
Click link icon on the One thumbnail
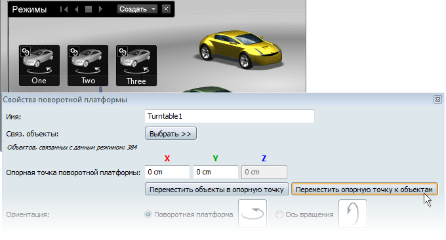(26, 52)
